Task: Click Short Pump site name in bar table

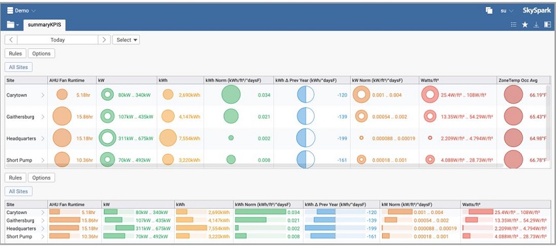Action: pyautogui.click(x=19, y=236)
